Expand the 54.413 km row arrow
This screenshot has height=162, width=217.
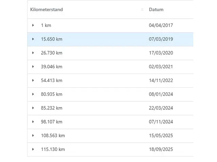click(33, 80)
